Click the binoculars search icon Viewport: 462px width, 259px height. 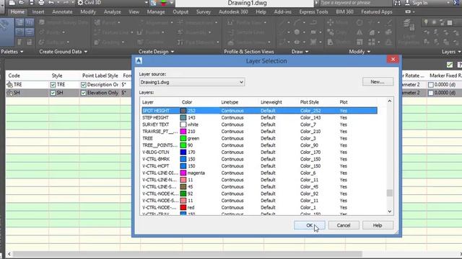[x=398, y=3]
